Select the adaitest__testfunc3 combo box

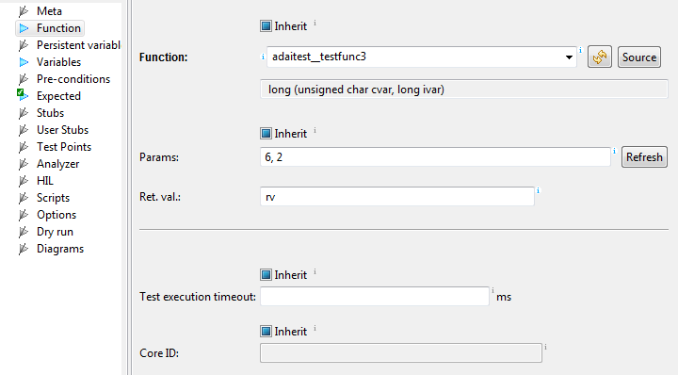[x=422, y=57]
